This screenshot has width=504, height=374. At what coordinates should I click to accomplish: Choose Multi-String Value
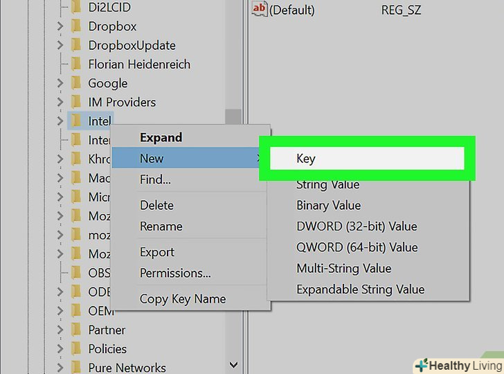[x=343, y=269]
